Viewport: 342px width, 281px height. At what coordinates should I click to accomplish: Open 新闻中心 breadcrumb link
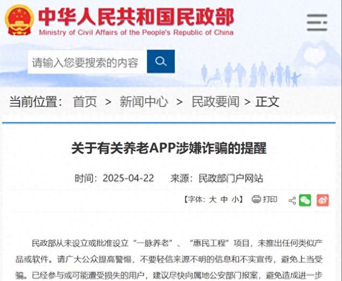click(144, 102)
